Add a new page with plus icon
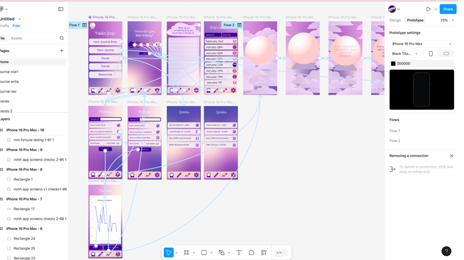Viewport: 464px width, 260px height. pyautogui.click(x=61, y=51)
